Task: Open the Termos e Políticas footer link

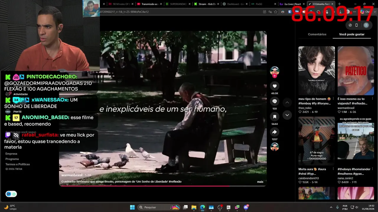Action: pos(17,164)
